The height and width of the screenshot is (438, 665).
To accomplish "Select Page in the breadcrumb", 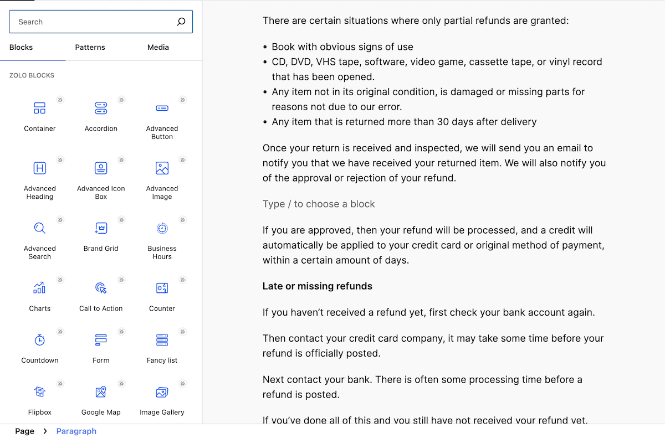I will 24,431.
